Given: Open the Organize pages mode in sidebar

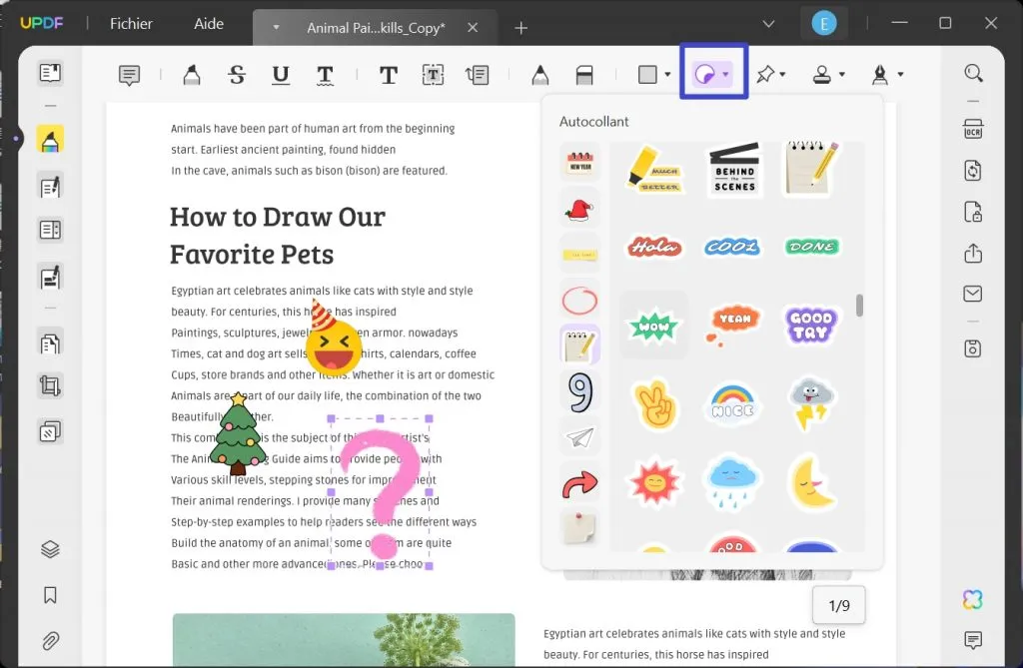Looking at the screenshot, I should (x=50, y=343).
